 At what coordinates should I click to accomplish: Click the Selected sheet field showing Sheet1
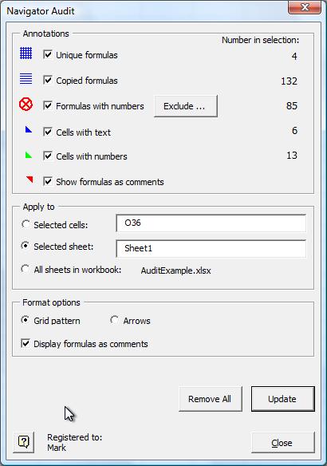(211, 248)
